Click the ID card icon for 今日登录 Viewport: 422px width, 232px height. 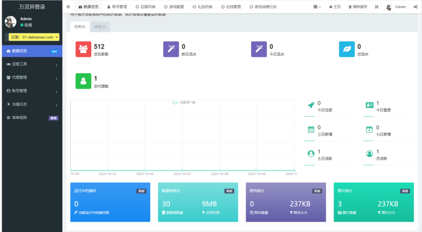pos(370,105)
